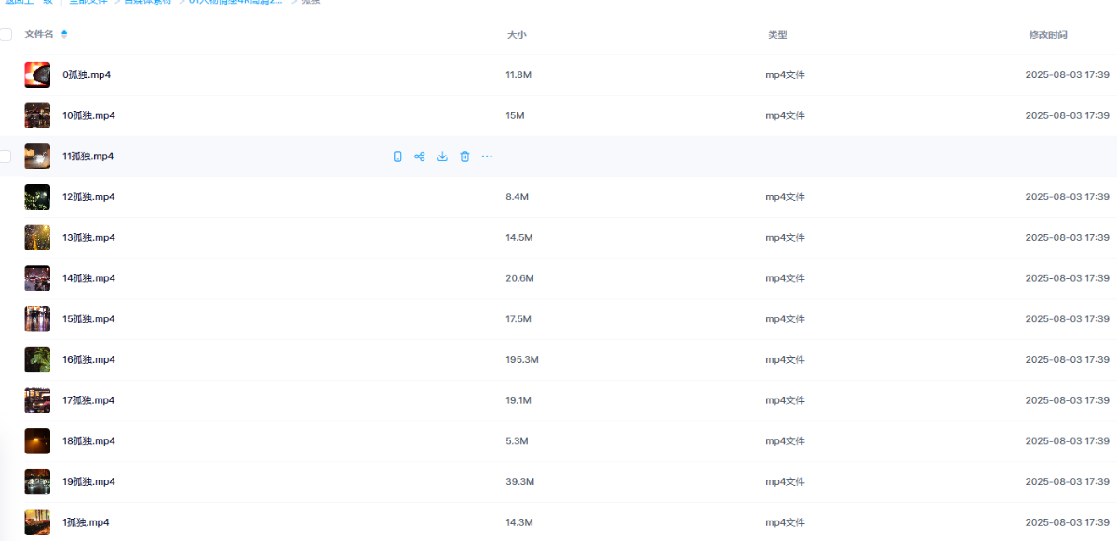Sort by the 大小 column header

[x=517, y=34]
